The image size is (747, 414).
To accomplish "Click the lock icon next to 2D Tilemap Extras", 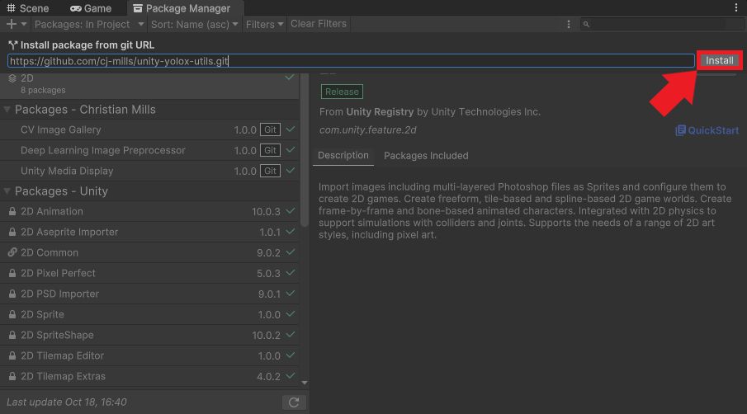I will [x=12, y=376].
